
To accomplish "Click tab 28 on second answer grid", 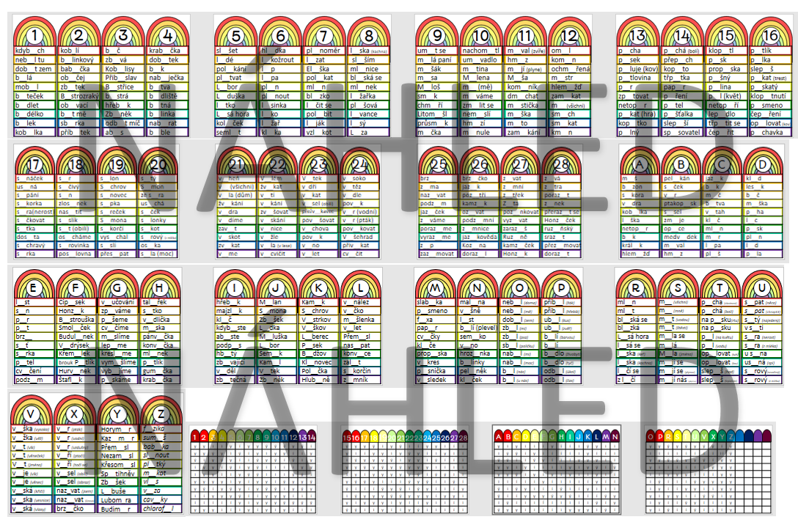I will pyautogui.click(x=463, y=437).
